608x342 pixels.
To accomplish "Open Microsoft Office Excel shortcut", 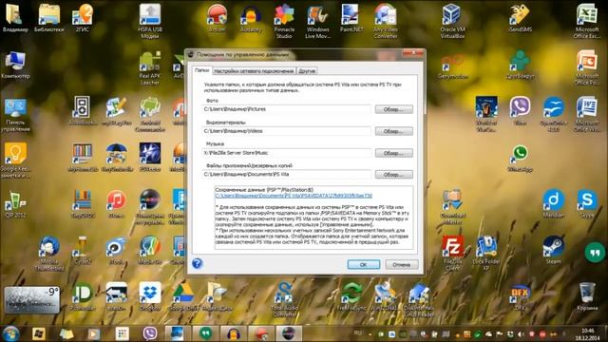I will coord(587,21).
